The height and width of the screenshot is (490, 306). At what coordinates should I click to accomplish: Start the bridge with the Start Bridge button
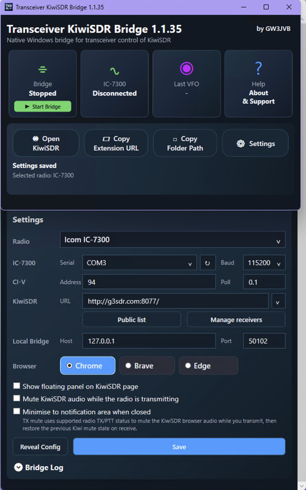click(x=43, y=107)
